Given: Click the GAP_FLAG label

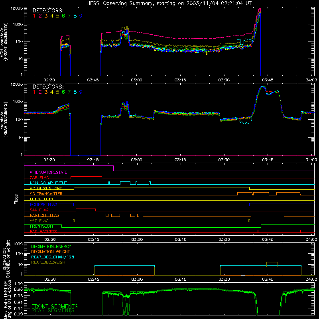Looking at the screenshot, I should 39,177.
